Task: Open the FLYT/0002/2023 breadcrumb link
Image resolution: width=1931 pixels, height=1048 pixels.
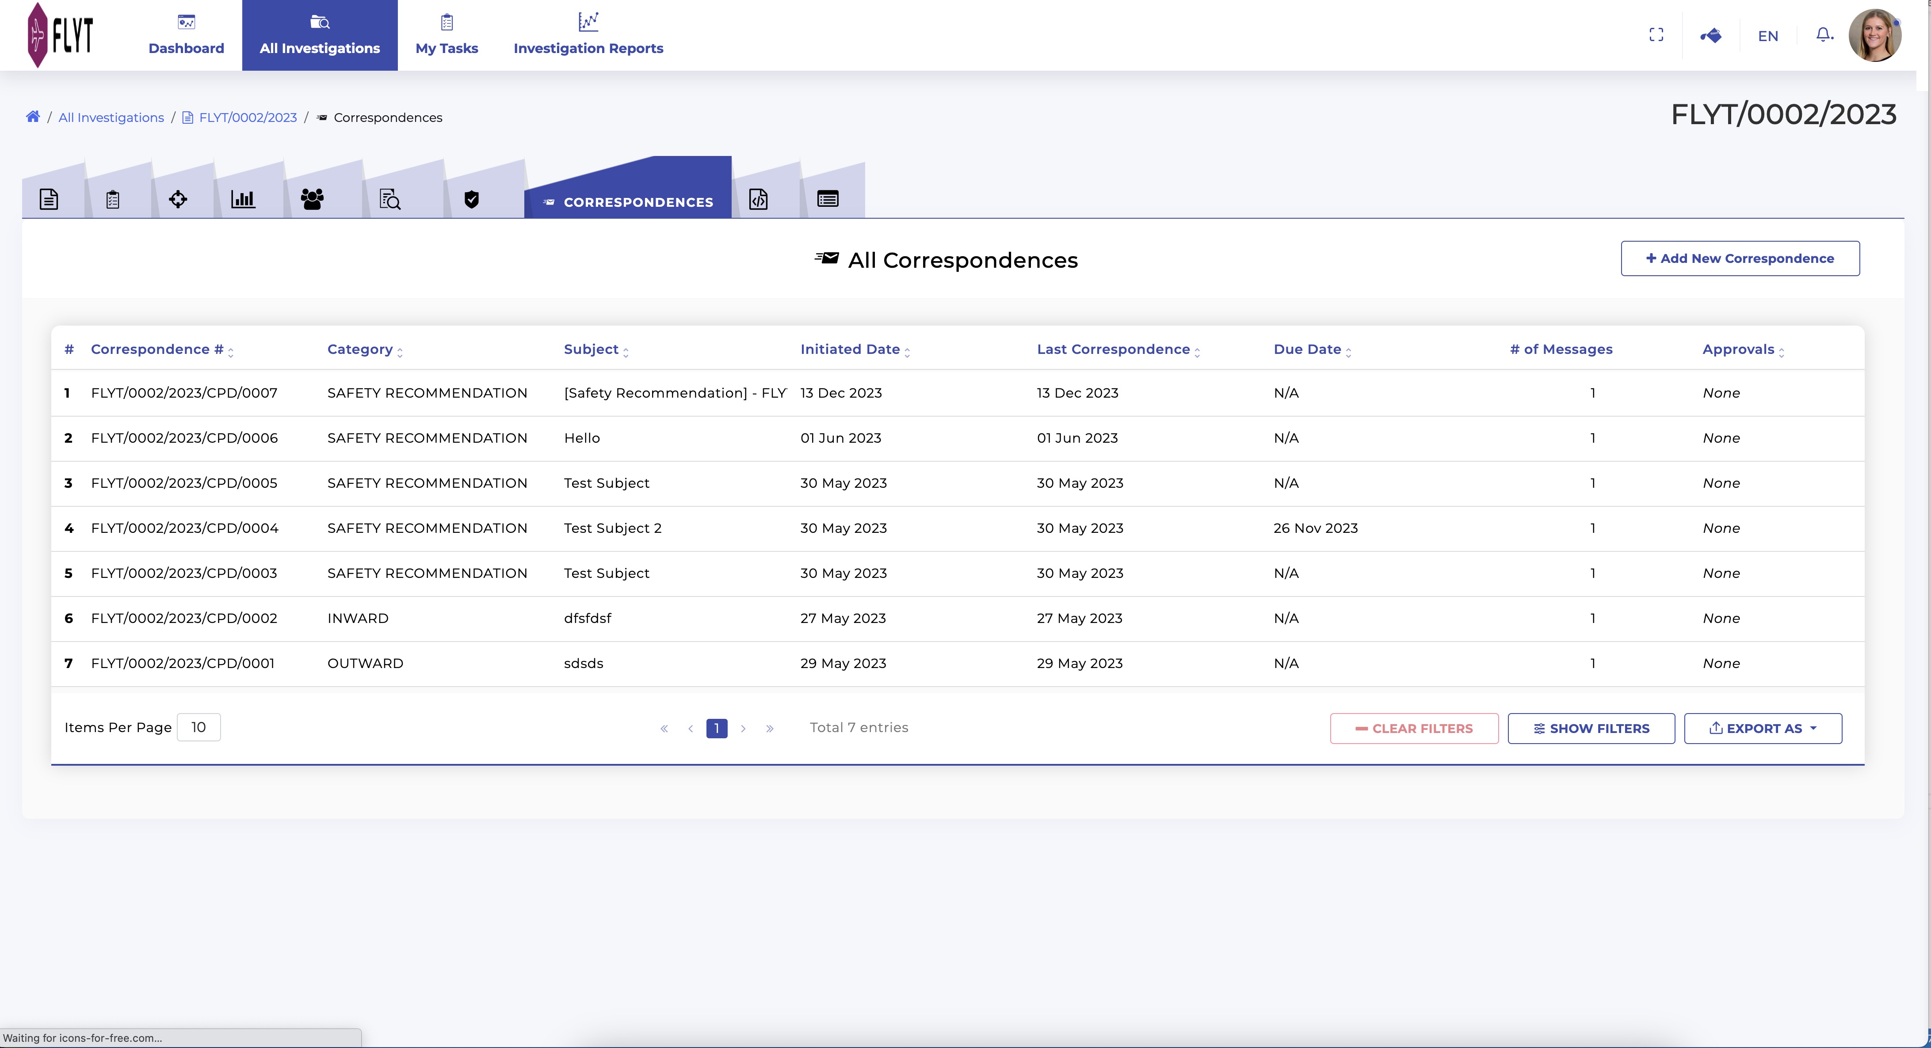Action: coord(248,118)
